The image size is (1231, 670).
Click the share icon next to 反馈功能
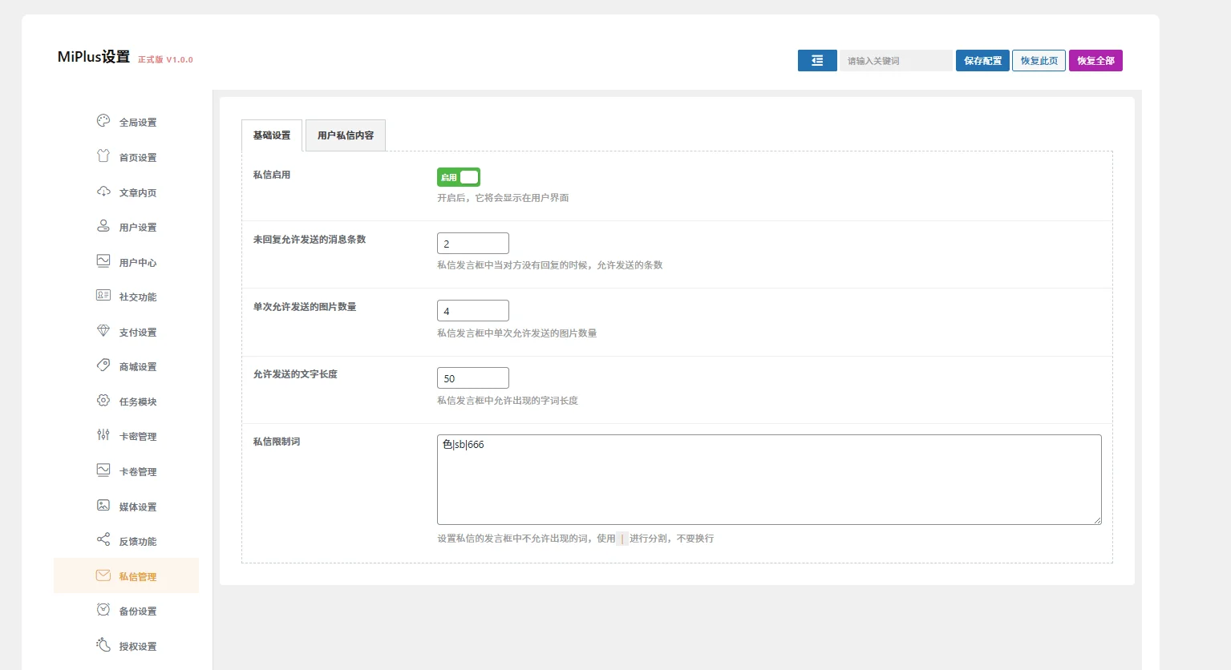click(x=103, y=540)
